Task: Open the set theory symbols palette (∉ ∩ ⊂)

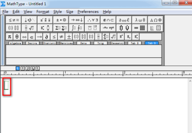Action: 108,20
